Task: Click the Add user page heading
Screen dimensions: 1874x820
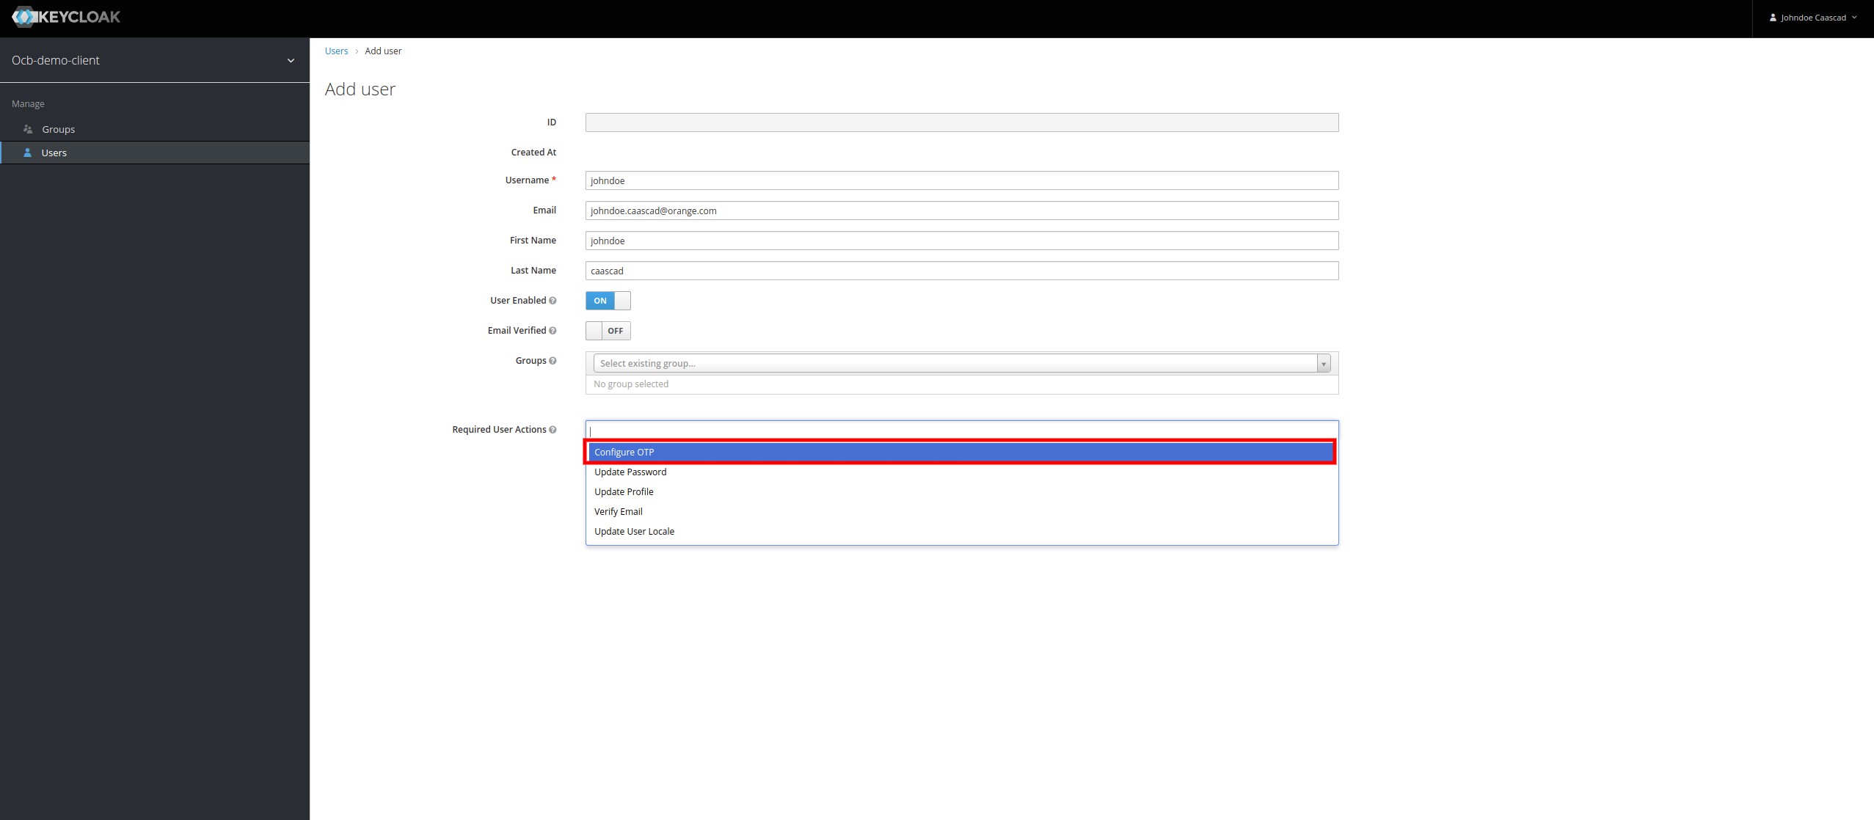Action: (360, 89)
